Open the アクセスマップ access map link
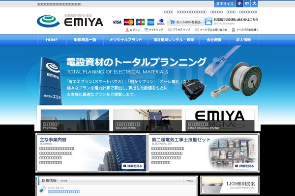This screenshot has width=295, height=196. coord(179,29)
